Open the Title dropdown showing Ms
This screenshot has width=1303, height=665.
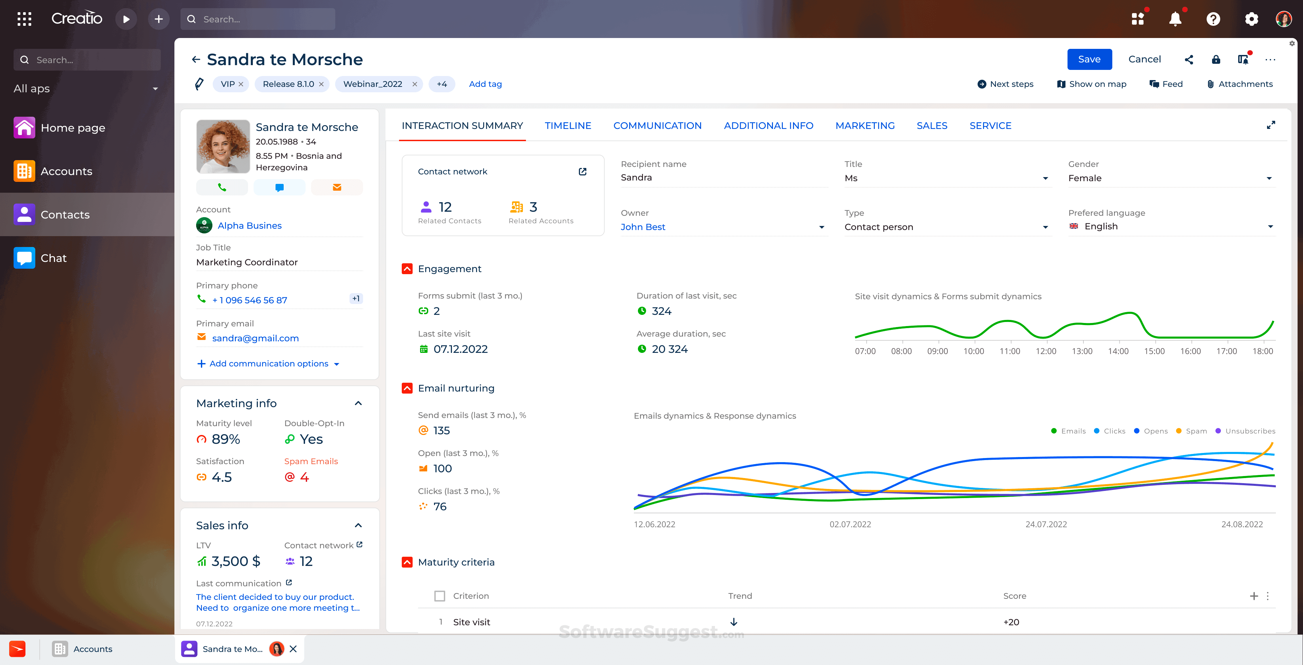[1045, 178]
